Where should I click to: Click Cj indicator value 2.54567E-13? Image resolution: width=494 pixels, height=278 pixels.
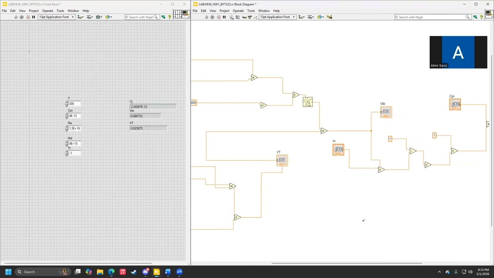point(153,107)
